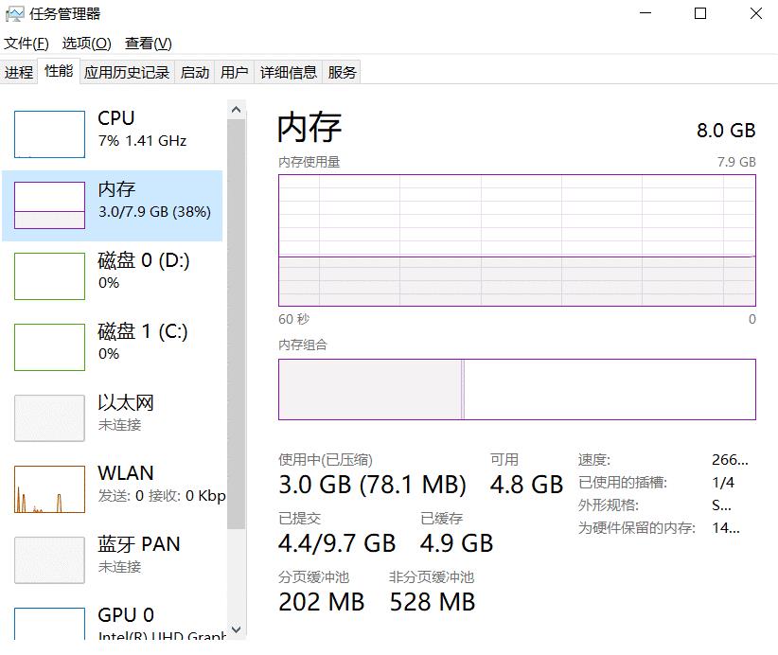Open the 文件(F) menu
778x655 pixels.
tap(27, 44)
